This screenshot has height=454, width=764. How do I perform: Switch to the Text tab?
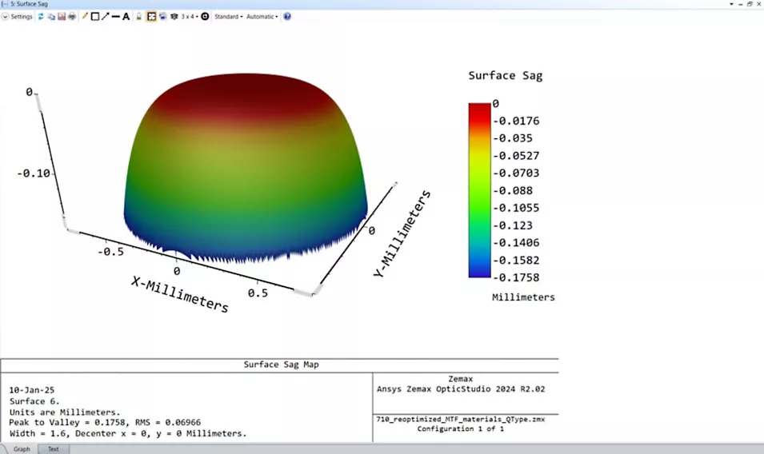point(53,449)
